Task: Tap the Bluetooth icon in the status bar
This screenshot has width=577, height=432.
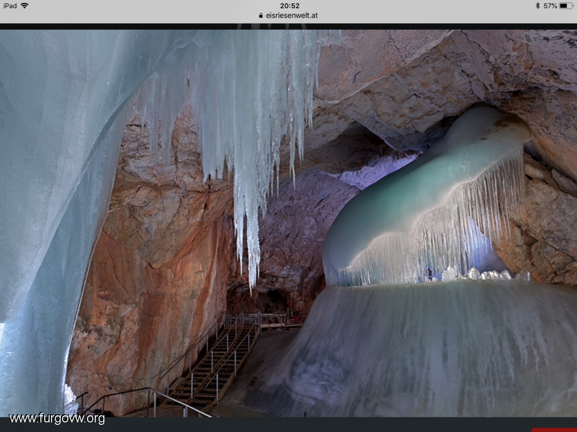Action: coord(538,6)
